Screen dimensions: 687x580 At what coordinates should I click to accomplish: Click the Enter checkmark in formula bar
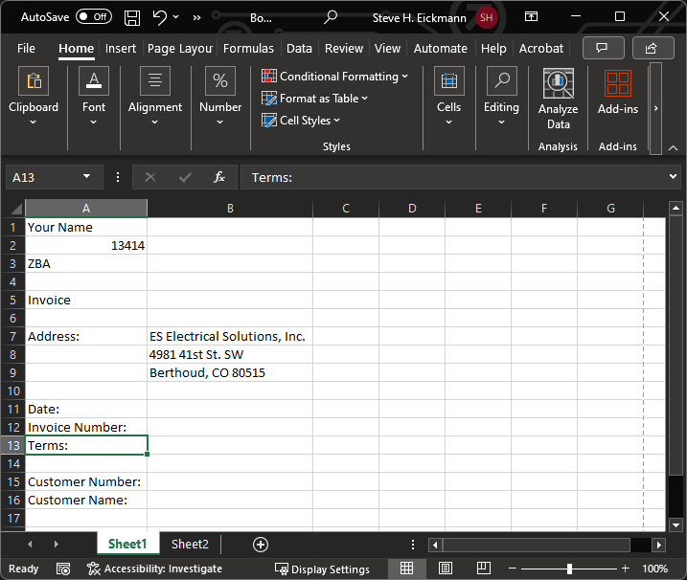185,177
